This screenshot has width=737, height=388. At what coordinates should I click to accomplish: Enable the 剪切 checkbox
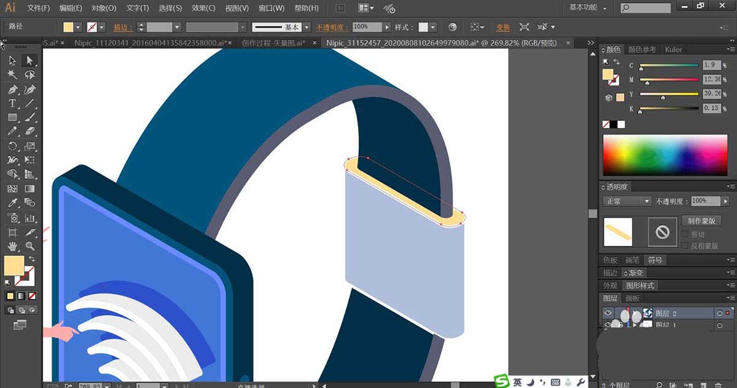click(685, 235)
